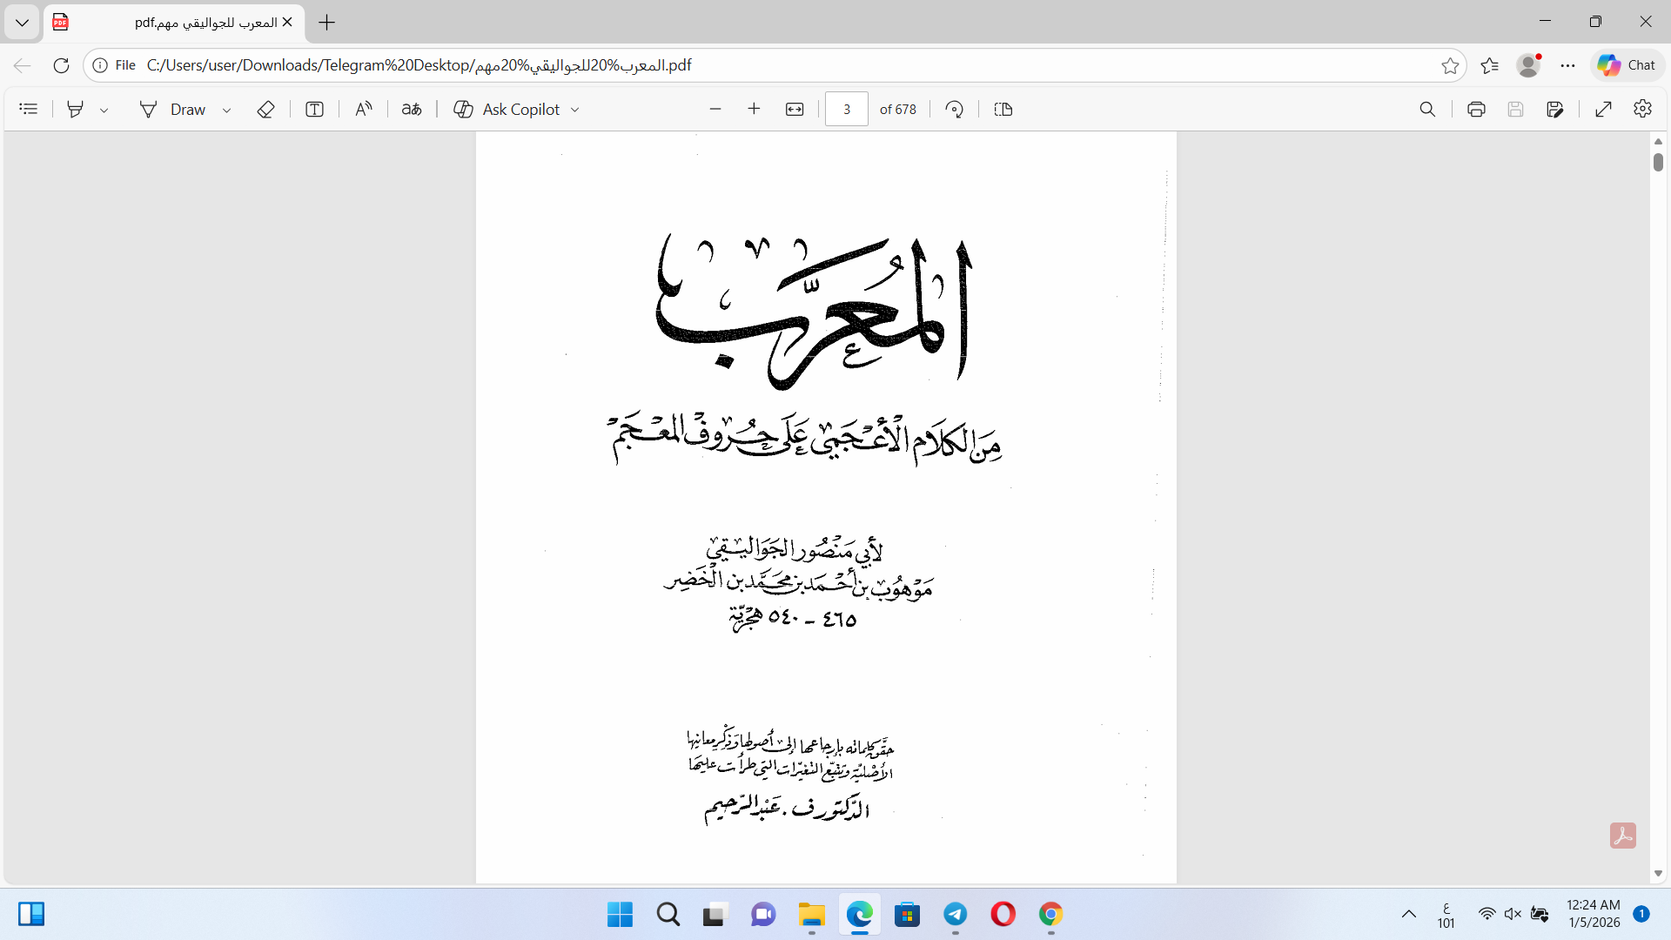Click the scroll up arrow

1658,141
